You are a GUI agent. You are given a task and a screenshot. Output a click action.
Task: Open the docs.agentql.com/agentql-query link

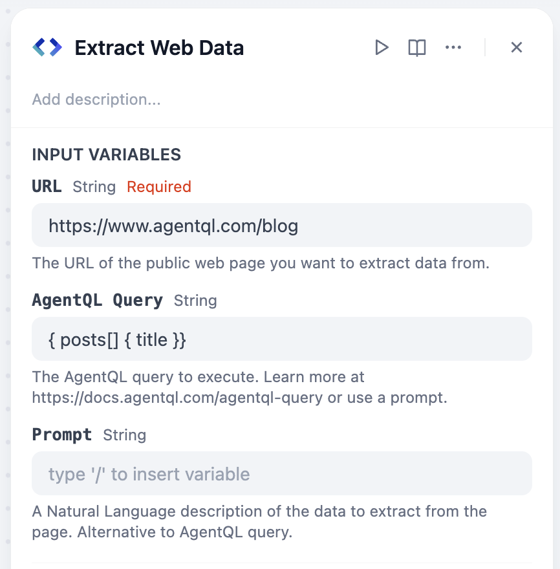pyautogui.click(x=177, y=397)
